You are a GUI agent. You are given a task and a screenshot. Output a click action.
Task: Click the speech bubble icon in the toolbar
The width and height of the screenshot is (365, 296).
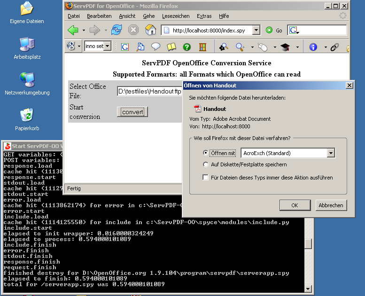point(156,47)
